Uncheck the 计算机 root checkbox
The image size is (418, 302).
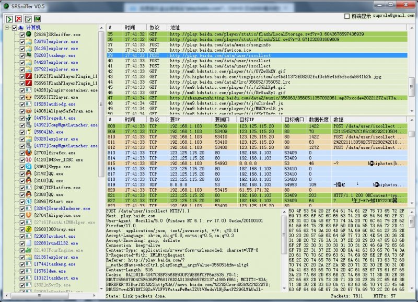pos(15,28)
